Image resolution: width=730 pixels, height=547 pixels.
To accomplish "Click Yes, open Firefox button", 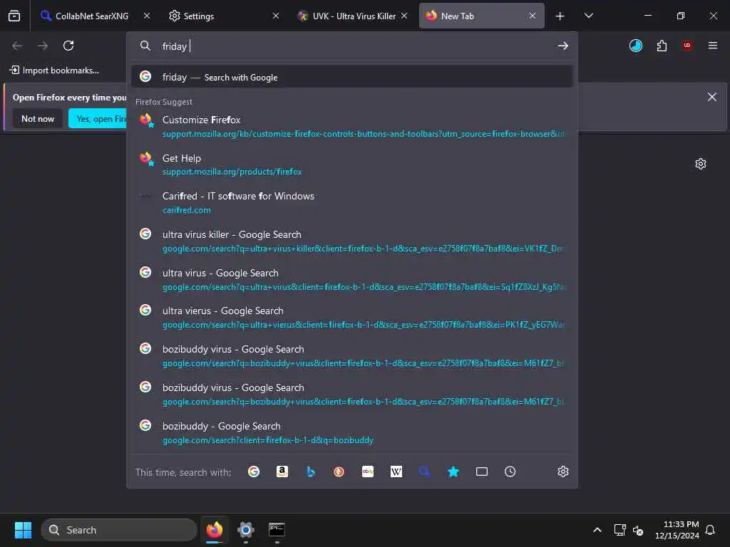I will coord(98,119).
